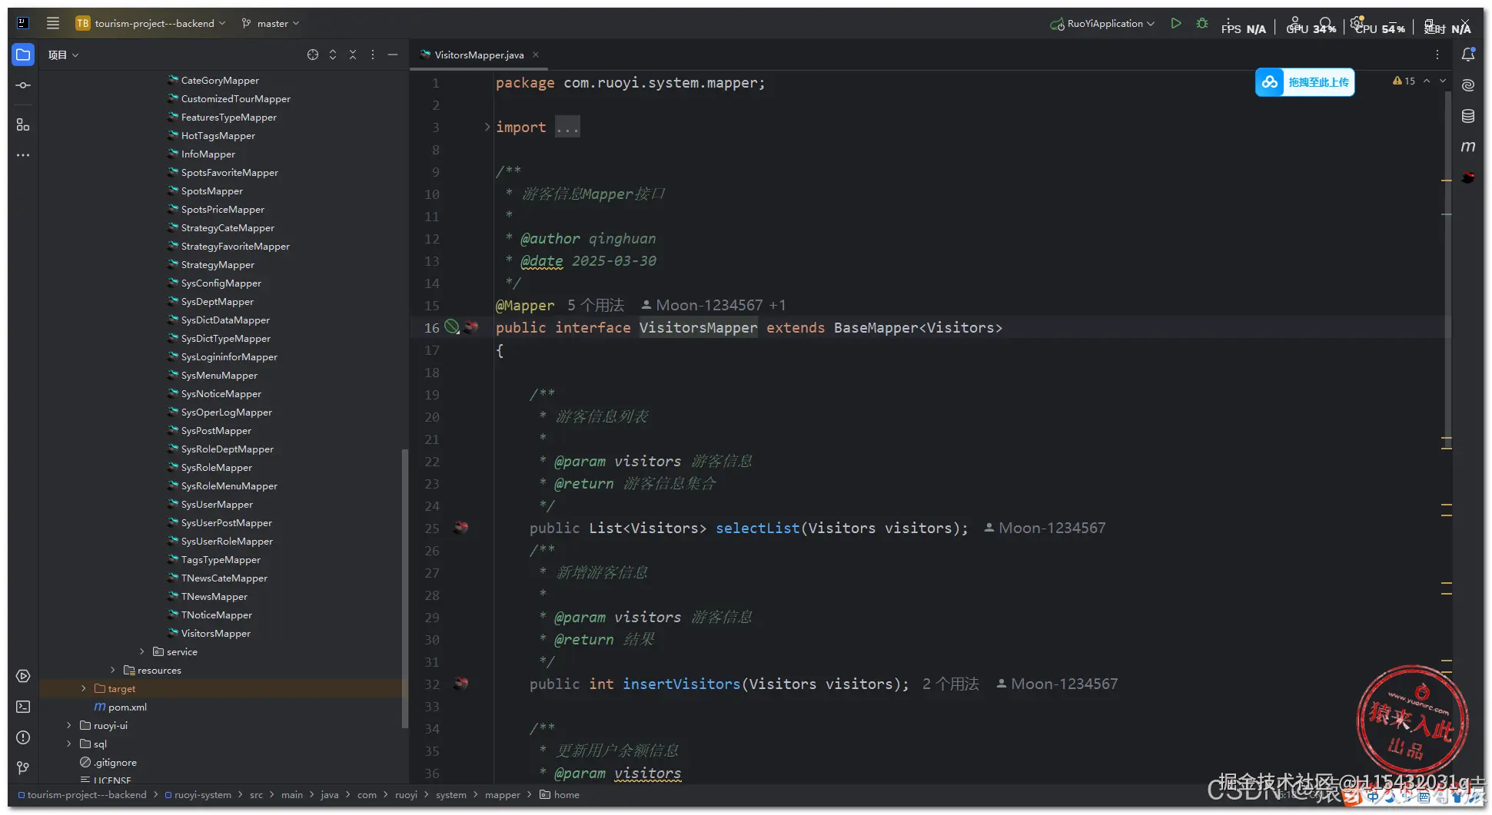
Task: Click the selectList method name
Action: pos(757,528)
